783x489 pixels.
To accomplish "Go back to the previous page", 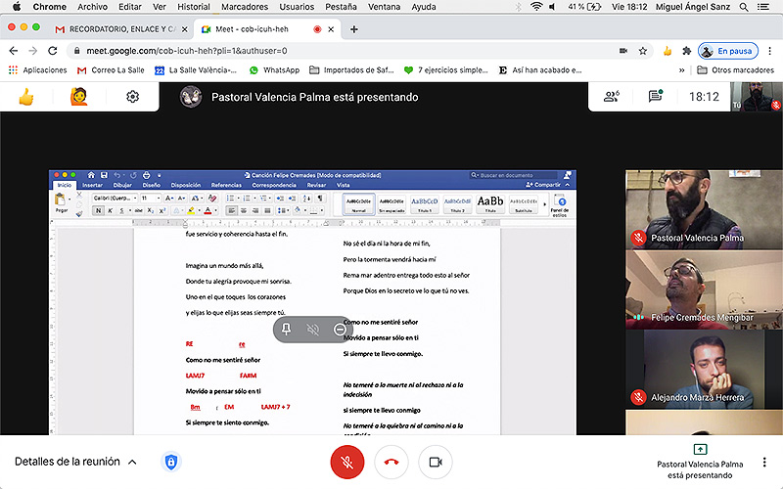I will click(x=14, y=51).
